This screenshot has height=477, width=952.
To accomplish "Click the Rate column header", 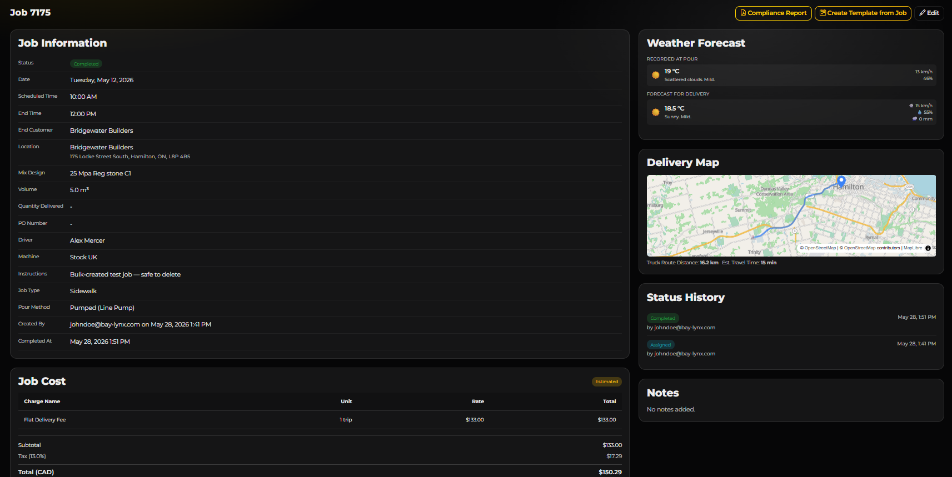I will click(x=478, y=401).
